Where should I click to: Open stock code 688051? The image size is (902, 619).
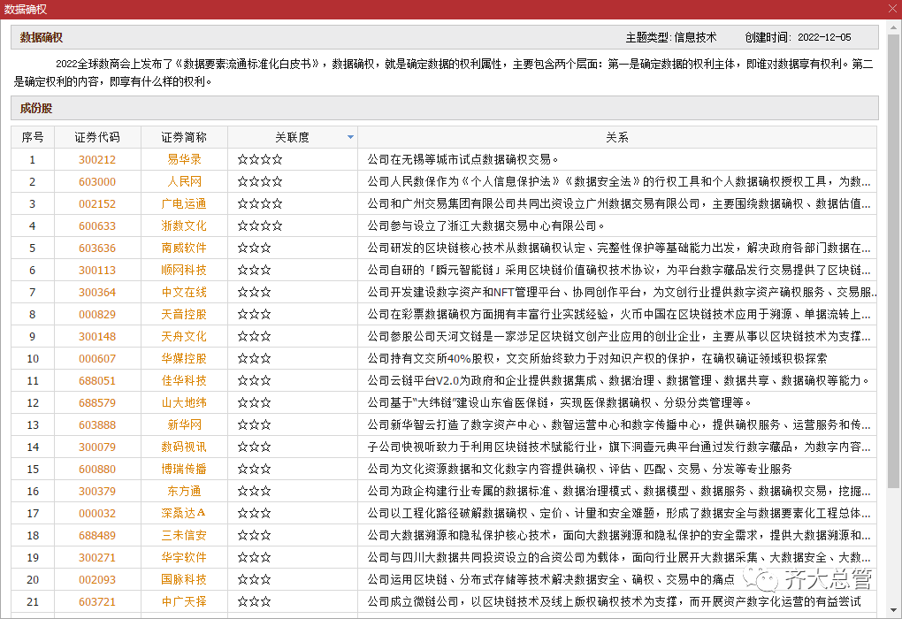[97, 381]
